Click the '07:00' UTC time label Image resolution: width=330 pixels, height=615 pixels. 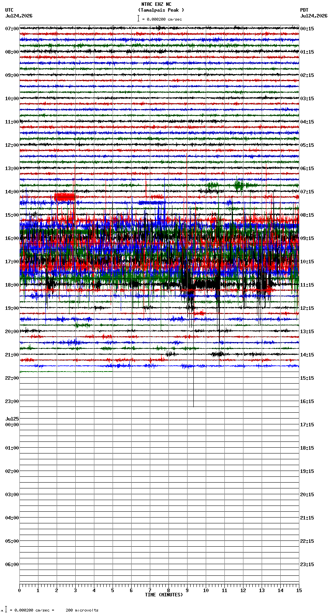tap(12, 29)
